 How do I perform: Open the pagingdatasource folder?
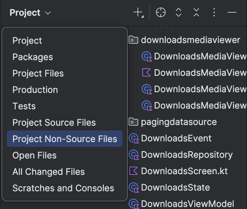point(173,122)
